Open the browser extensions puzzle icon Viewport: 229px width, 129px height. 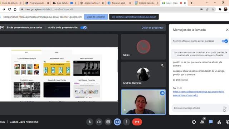pos(220,9)
